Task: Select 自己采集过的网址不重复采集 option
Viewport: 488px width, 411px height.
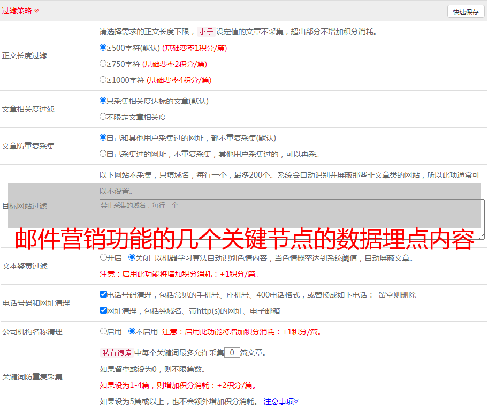Action: [103, 154]
